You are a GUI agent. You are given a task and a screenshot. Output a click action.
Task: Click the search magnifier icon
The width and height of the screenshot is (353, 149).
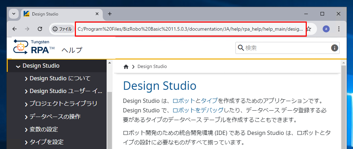241,48
